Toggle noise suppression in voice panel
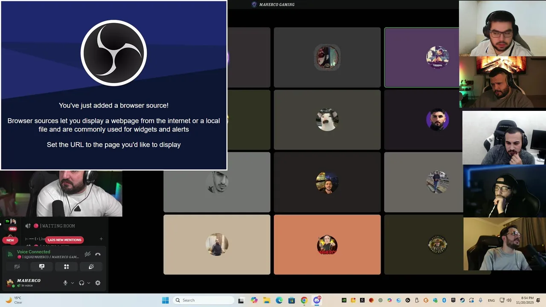 [x=87, y=254]
